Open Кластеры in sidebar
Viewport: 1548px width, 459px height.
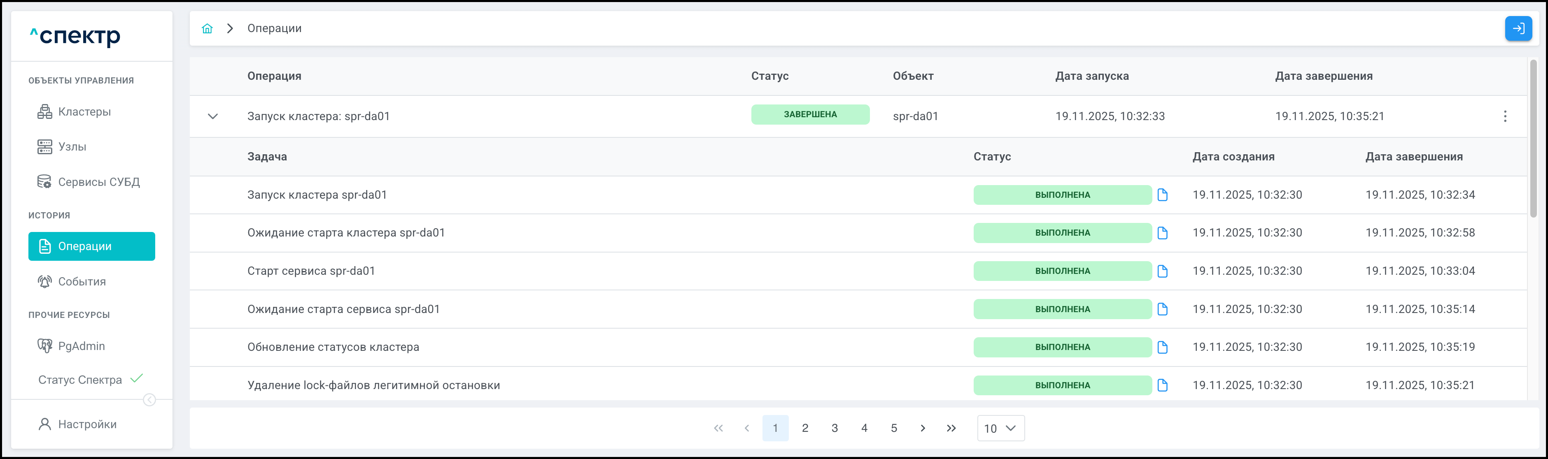pyautogui.click(x=84, y=111)
